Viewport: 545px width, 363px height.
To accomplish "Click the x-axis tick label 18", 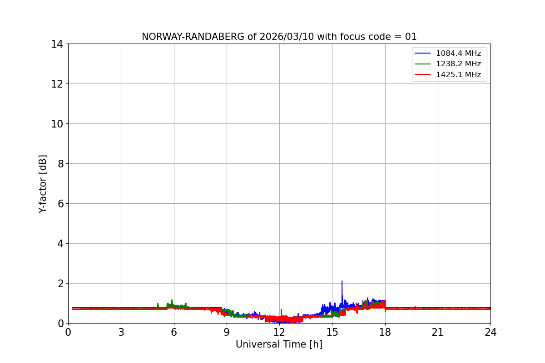I will [x=385, y=332].
